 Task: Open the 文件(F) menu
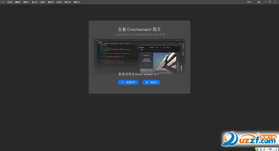point(10,2)
